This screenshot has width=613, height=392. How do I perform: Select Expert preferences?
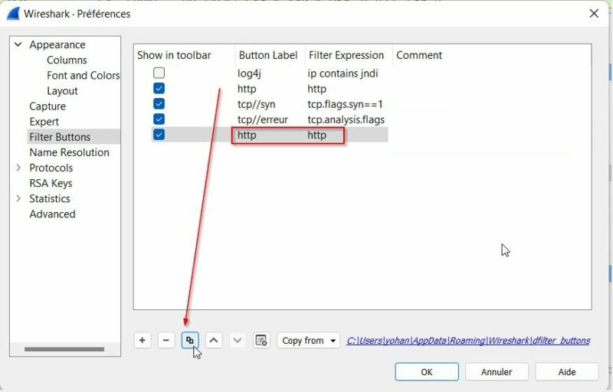(x=44, y=122)
